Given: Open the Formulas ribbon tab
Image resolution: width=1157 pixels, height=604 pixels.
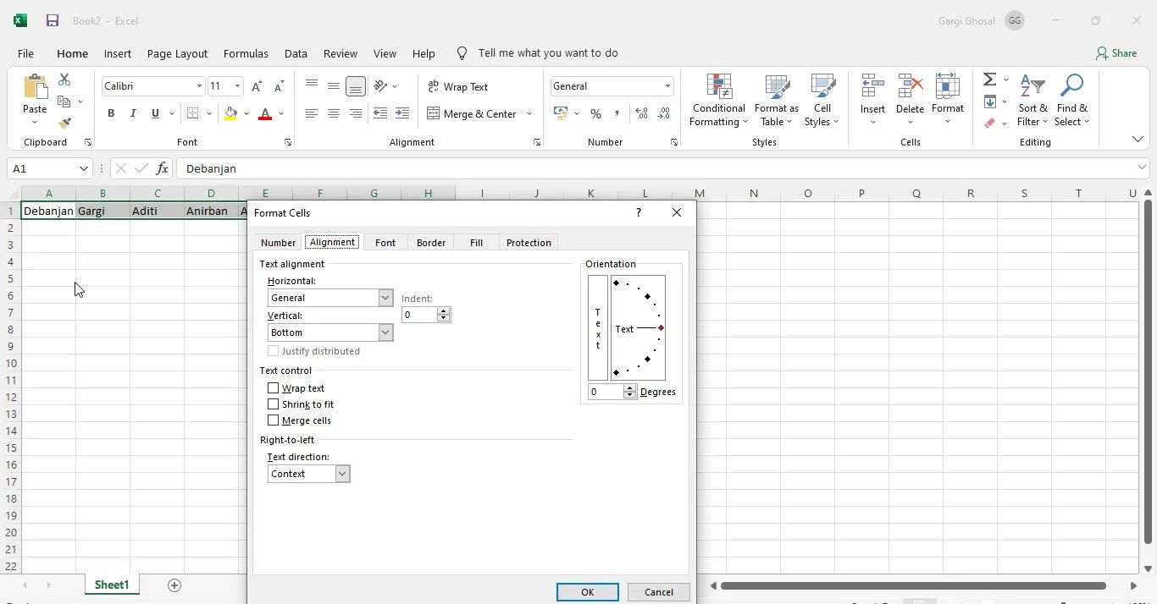Looking at the screenshot, I should click(246, 53).
